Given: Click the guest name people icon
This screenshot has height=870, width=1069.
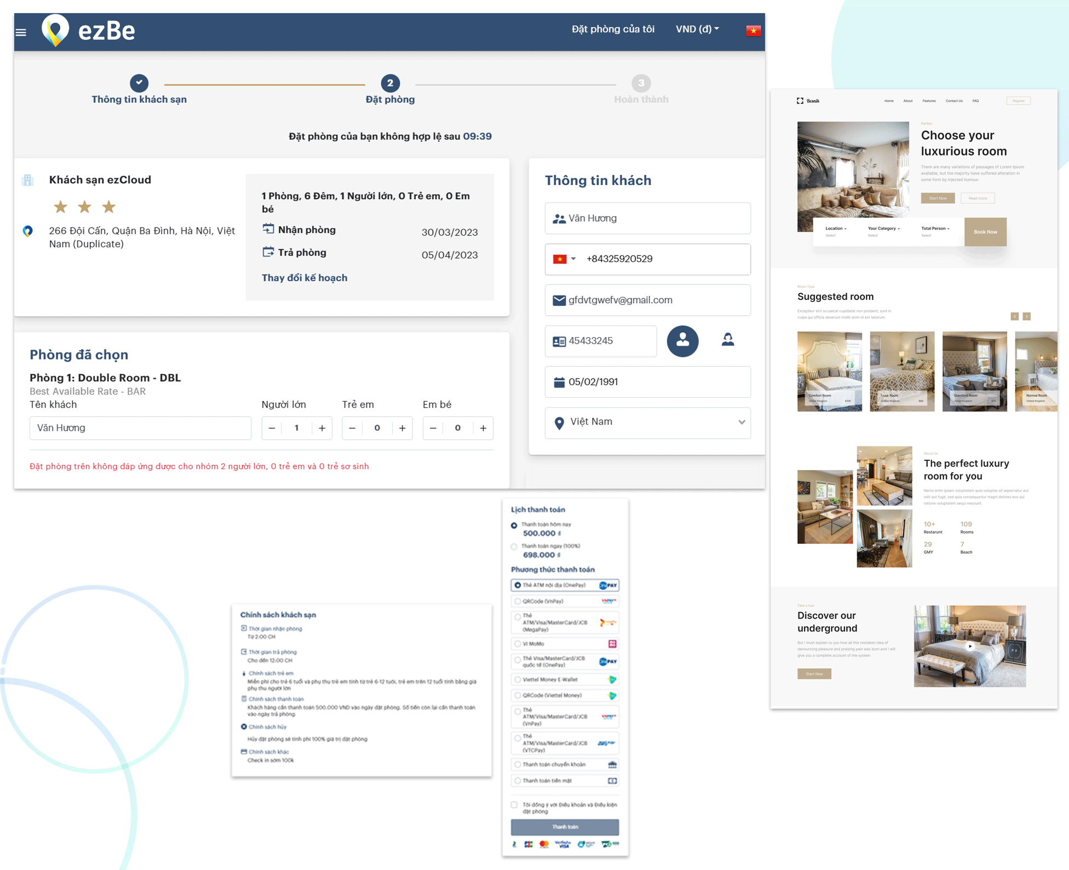Looking at the screenshot, I should [x=559, y=219].
